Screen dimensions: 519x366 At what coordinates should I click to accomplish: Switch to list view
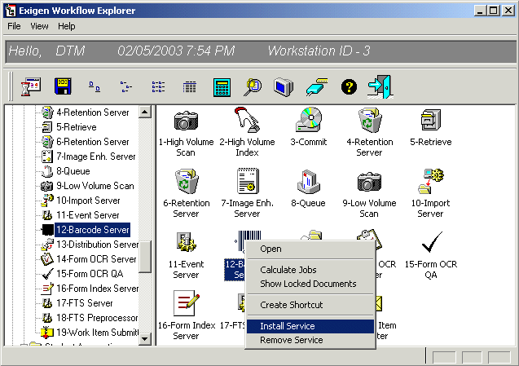tap(158, 87)
